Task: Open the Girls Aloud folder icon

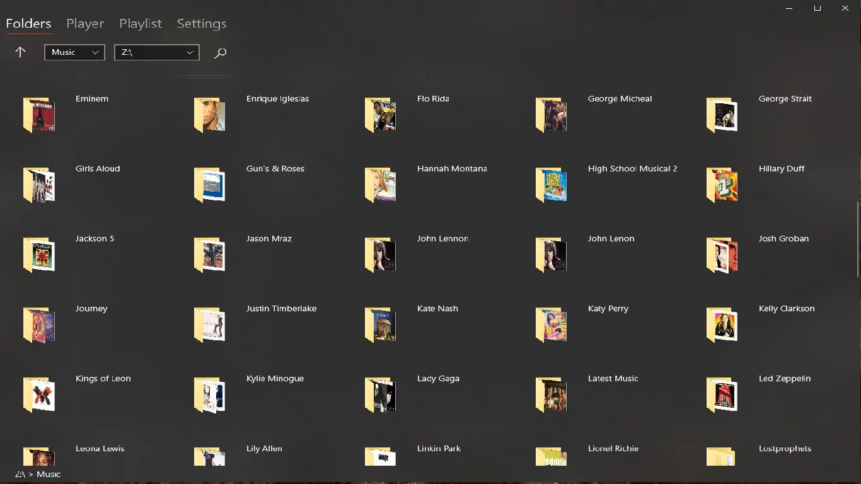Action: pos(39,185)
